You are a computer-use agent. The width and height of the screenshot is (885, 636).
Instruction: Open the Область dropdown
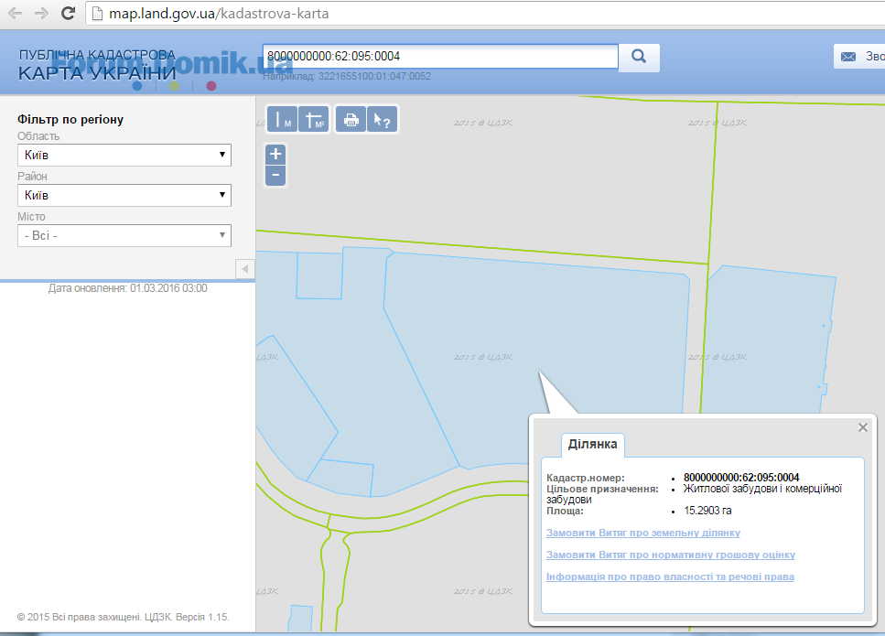coord(124,155)
